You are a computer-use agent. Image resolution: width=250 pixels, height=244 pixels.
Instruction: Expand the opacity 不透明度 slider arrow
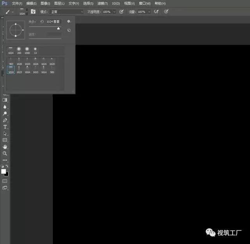click(114, 12)
